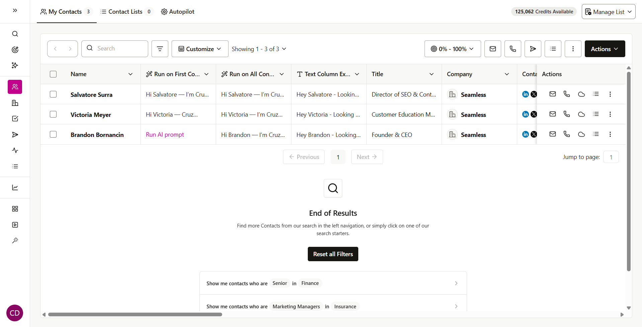The width and height of the screenshot is (642, 327).
Task: Click the toolbar list button
Action: tap(553, 49)
